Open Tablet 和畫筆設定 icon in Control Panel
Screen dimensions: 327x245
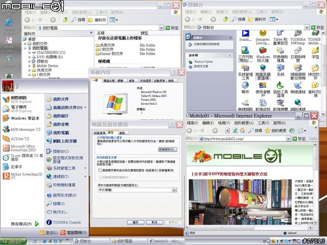(x=281, y=37)
